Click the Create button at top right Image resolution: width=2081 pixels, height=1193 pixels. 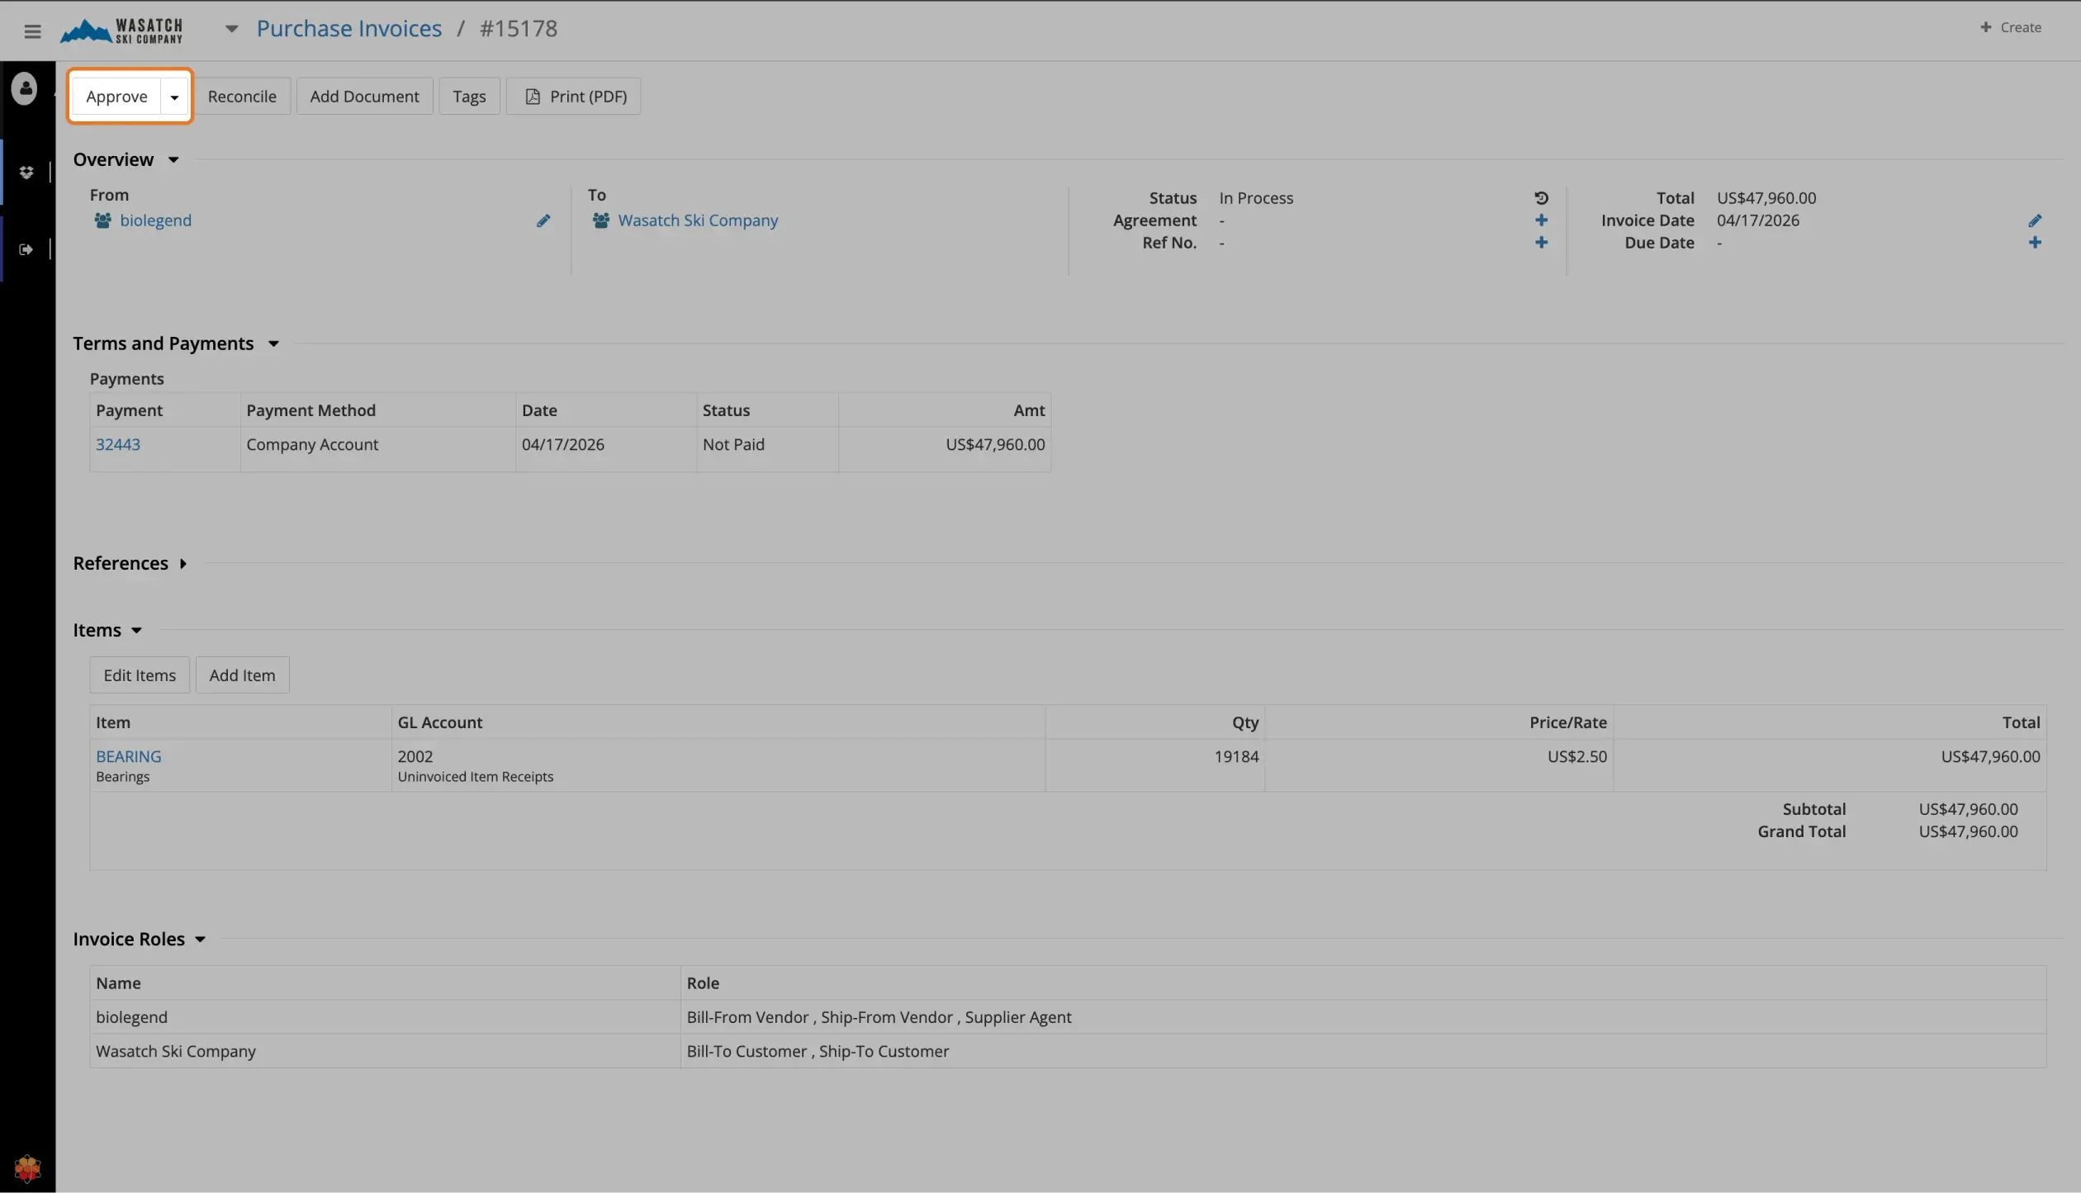pos(2011,27)
